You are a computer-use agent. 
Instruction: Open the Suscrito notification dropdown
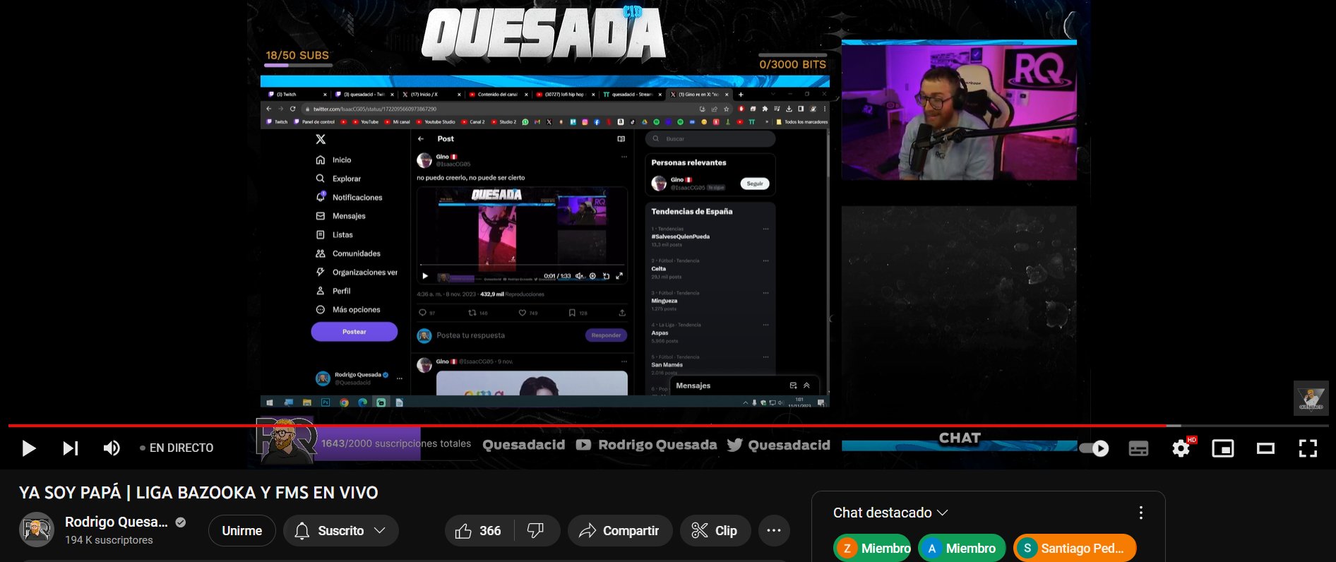pyautogui.click(x=341, y=531)
